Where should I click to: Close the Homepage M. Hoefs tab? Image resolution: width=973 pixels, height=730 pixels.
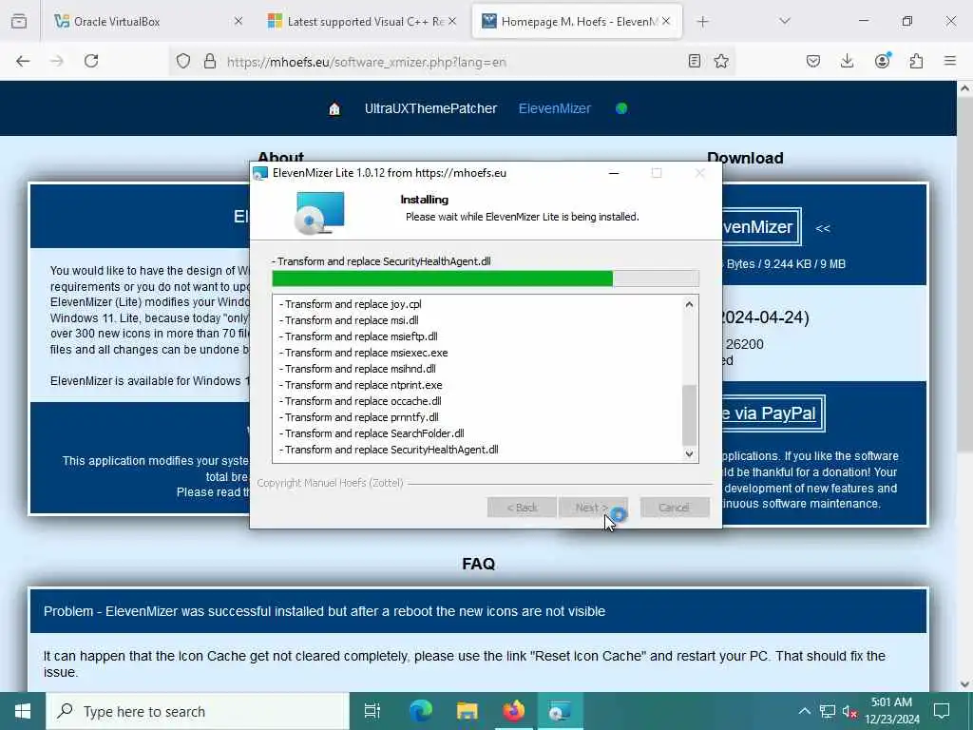pyautogui.click(x=666, y=22)
